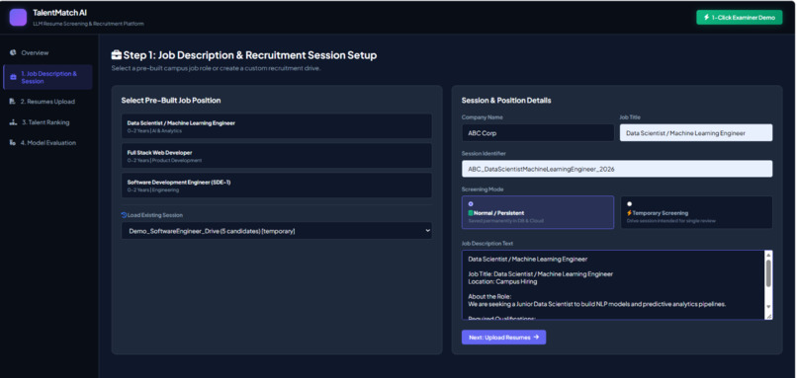Screen dimensions: 797x378
Task: Open 1. Job Description & Session tab
Action: pos(47,77)
